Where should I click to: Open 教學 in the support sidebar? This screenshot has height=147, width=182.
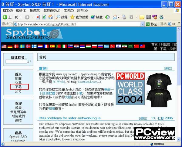18,108
